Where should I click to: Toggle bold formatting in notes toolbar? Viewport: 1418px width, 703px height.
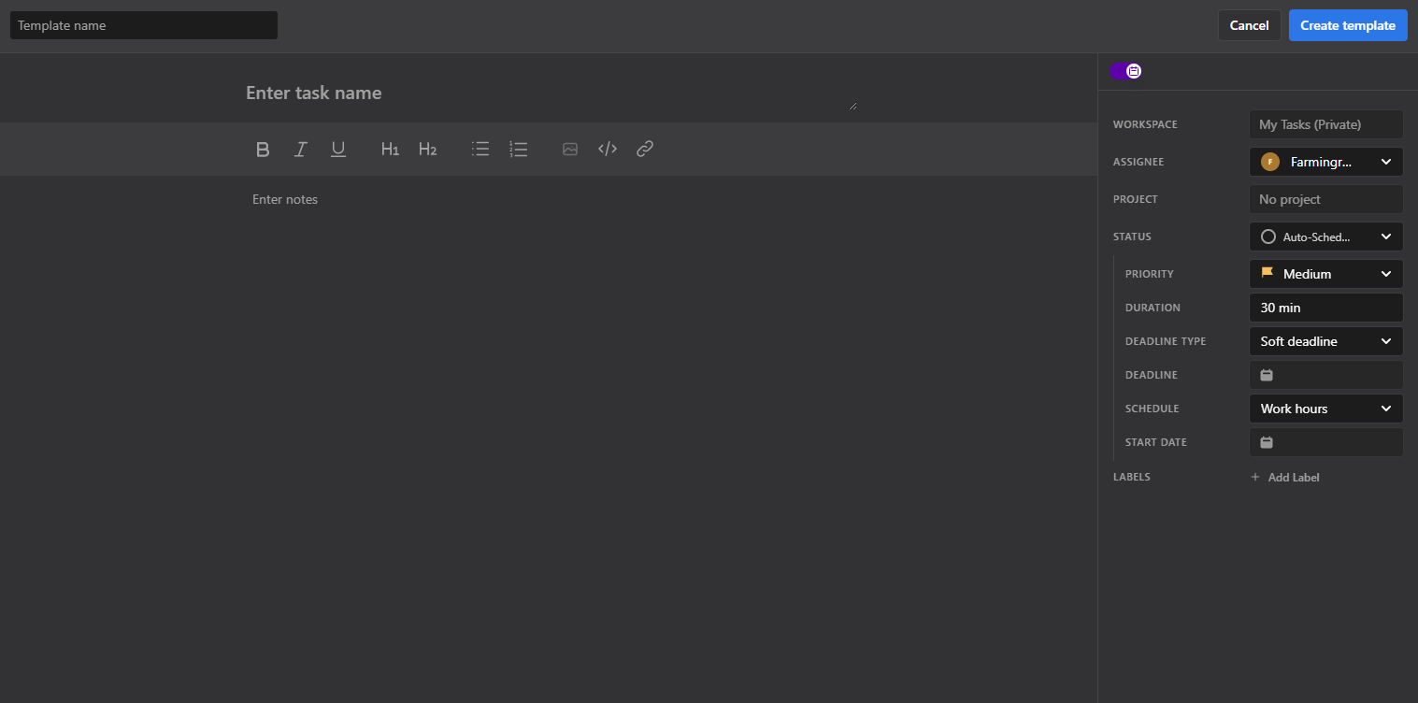coord(263,149)
